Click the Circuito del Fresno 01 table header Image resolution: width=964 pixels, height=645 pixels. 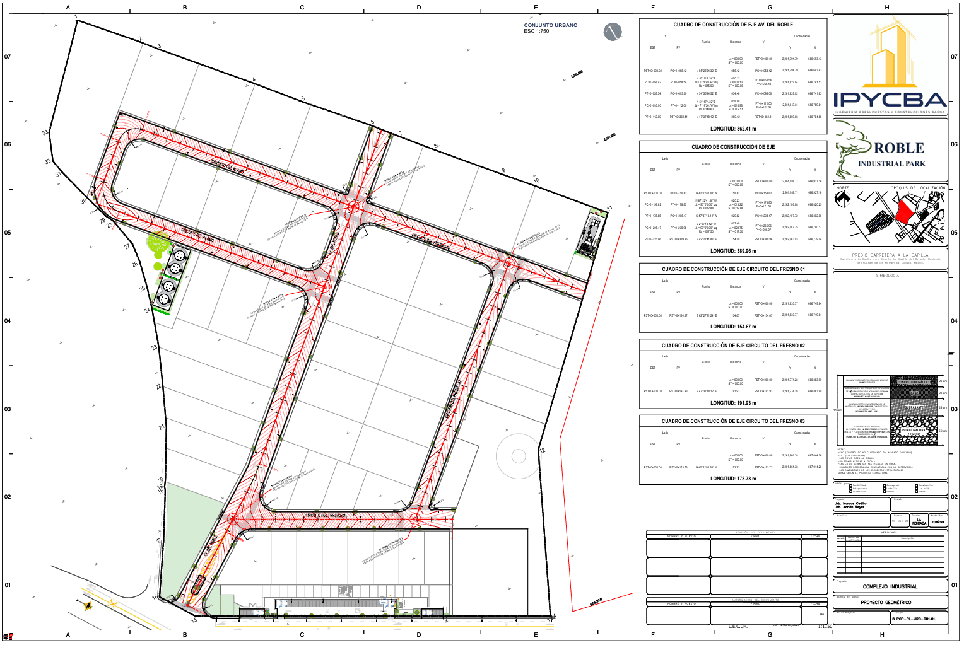732,269
